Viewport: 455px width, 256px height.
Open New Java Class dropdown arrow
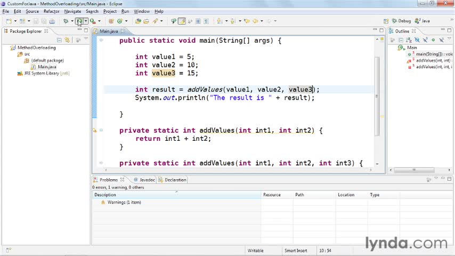pos(126,21)
